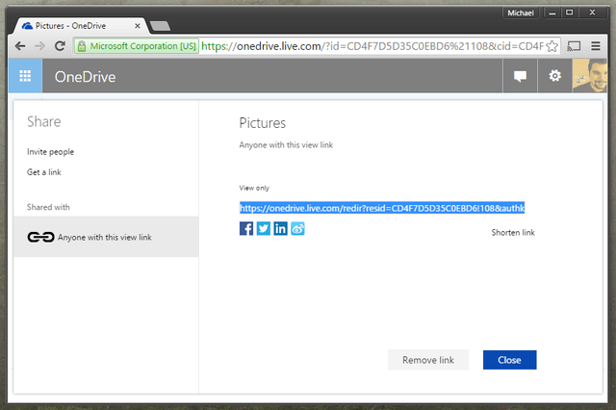This screenshot has width=616, height=410.
Task: Open OneDrive settings gear
Action: 554,76
